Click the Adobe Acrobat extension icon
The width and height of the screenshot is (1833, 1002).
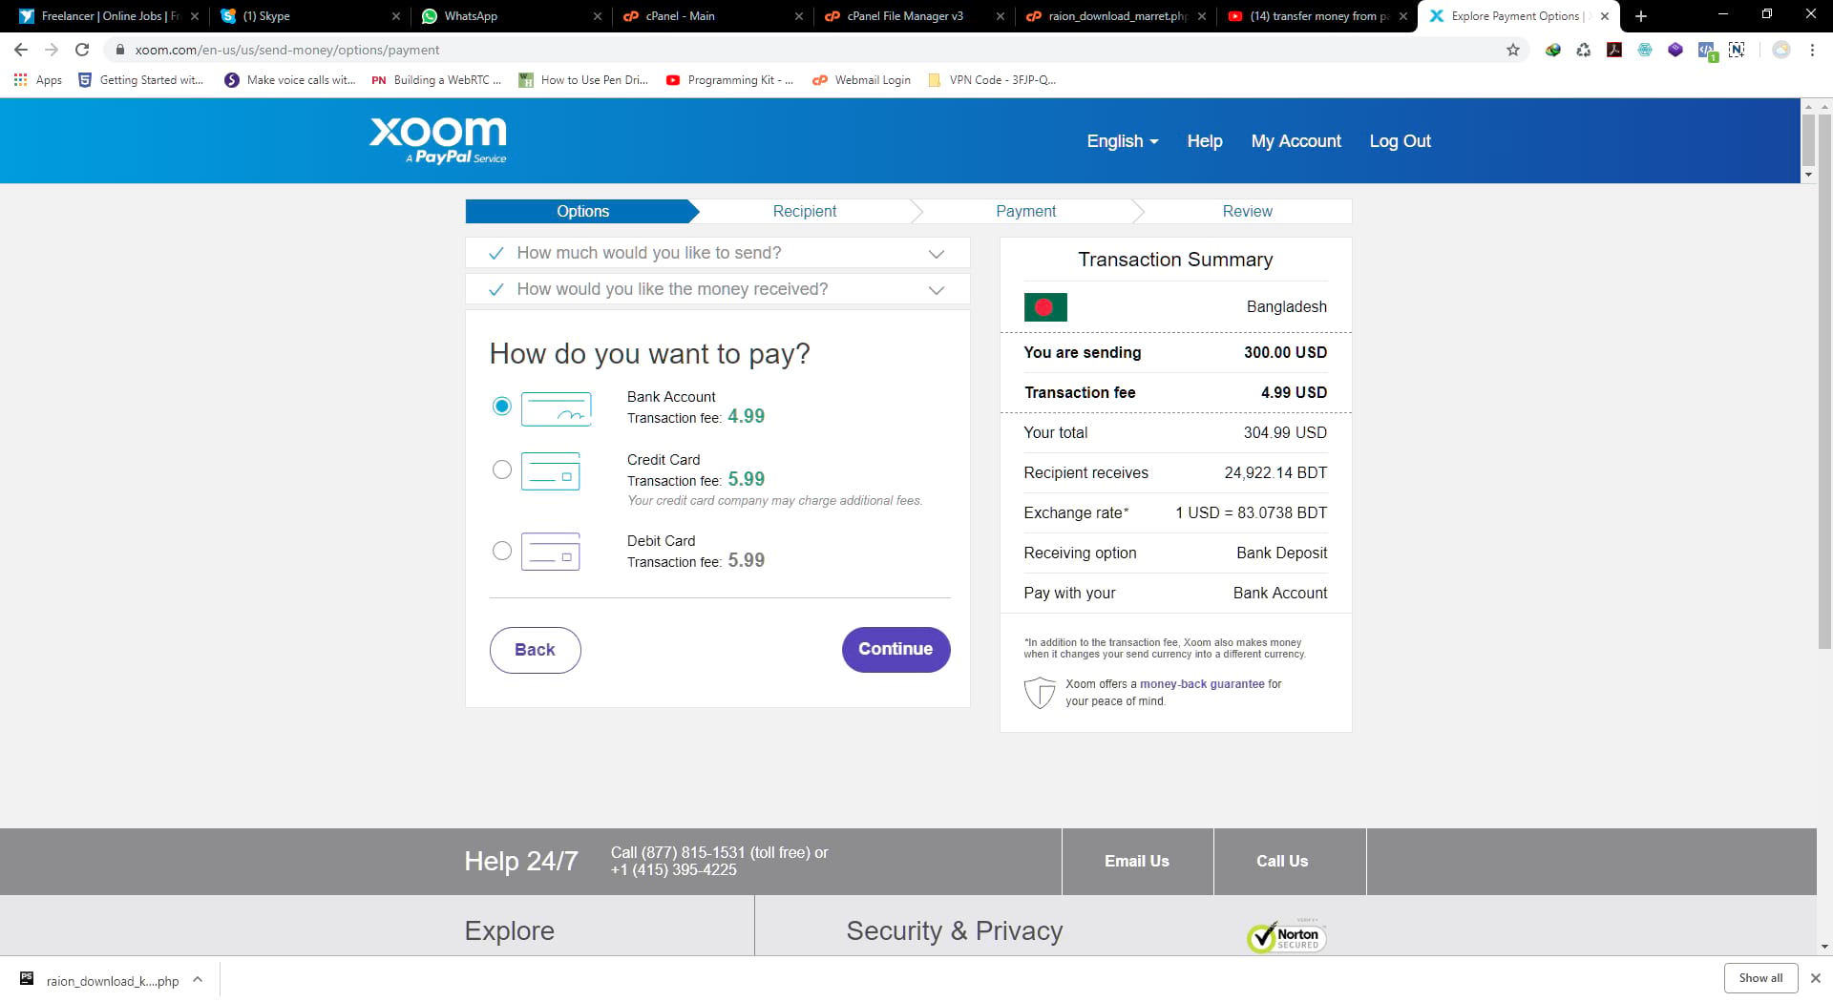pos(1614,50)
